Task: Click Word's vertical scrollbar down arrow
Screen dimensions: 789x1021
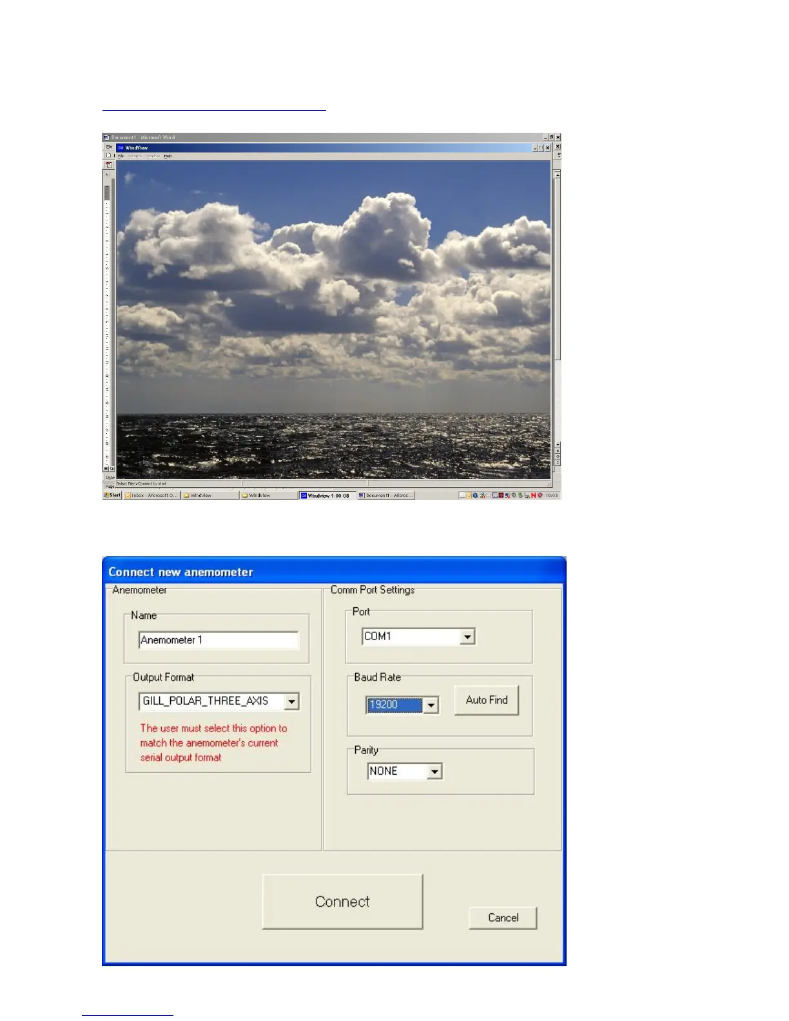Action: coord(558,444)
